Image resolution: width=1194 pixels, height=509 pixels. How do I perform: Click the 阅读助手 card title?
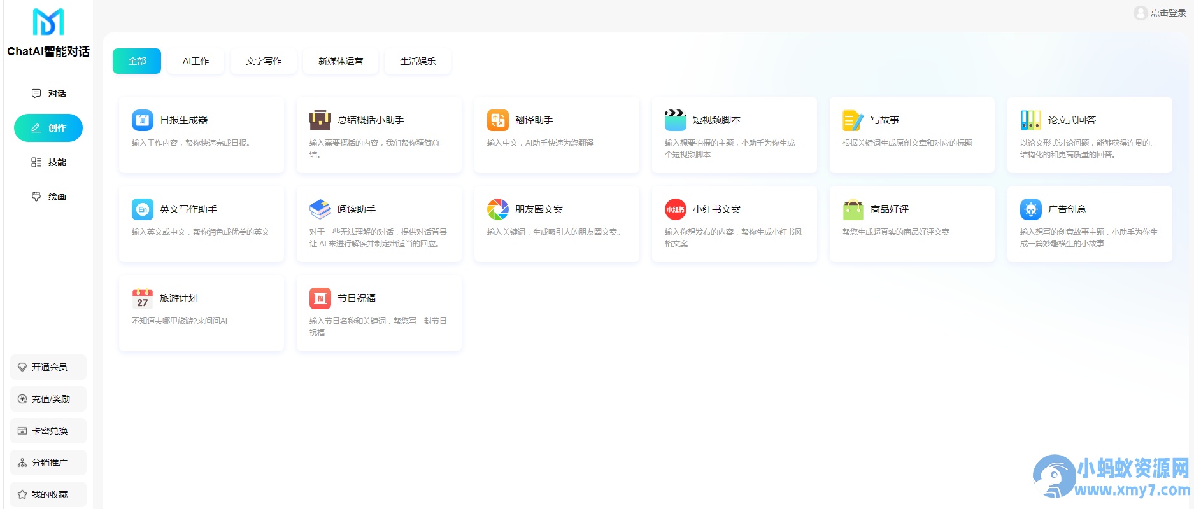pos(357,209)
